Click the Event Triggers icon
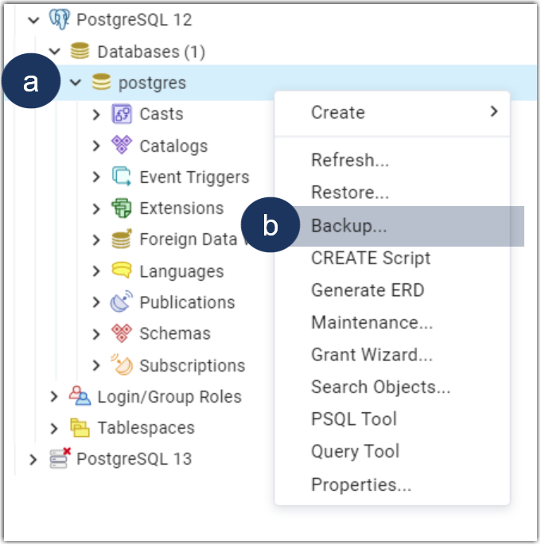 121,177
